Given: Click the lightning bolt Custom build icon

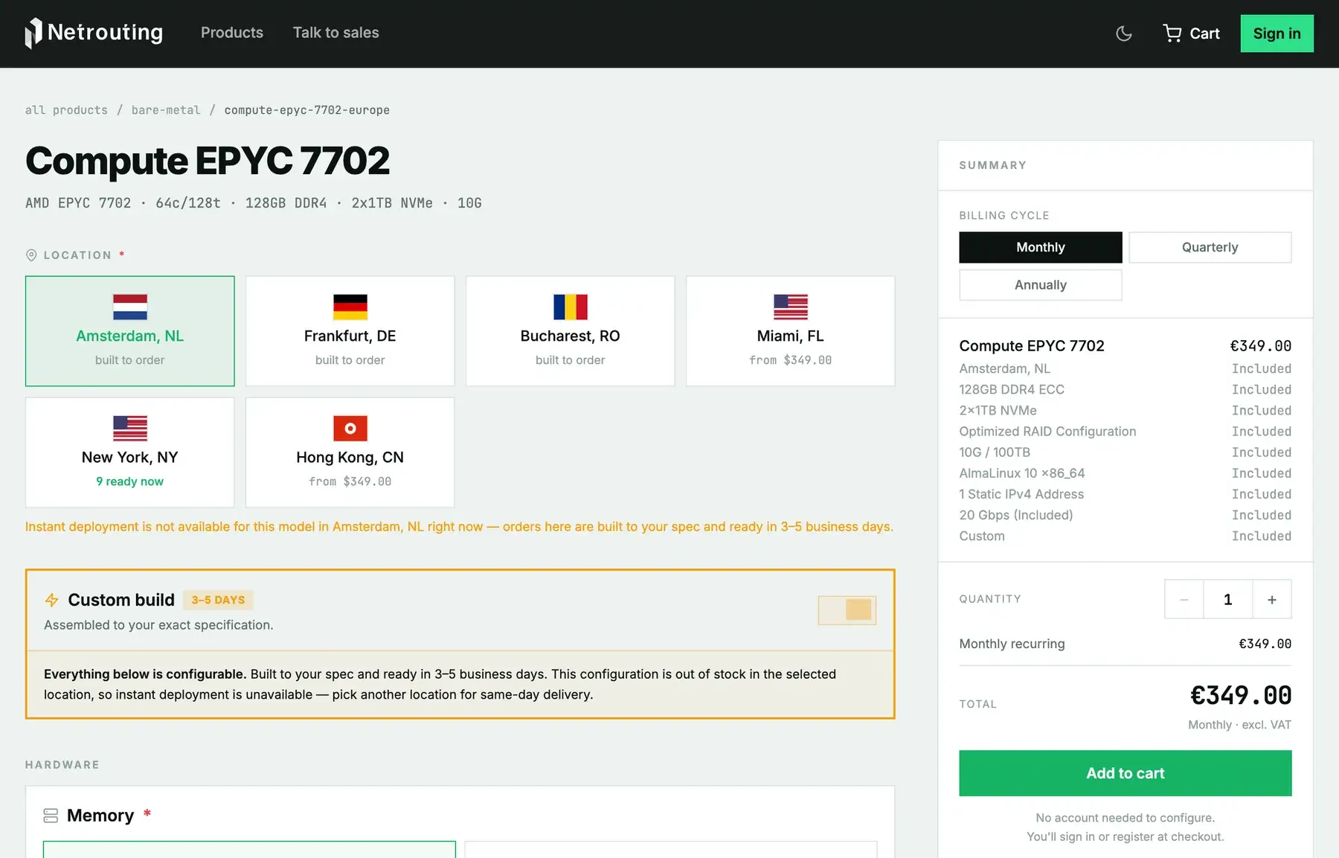Looking at the screenshot, I should pos(51,600).
